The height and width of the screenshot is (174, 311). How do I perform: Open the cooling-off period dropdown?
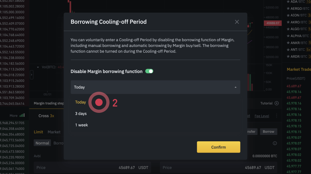click(155, 87)
